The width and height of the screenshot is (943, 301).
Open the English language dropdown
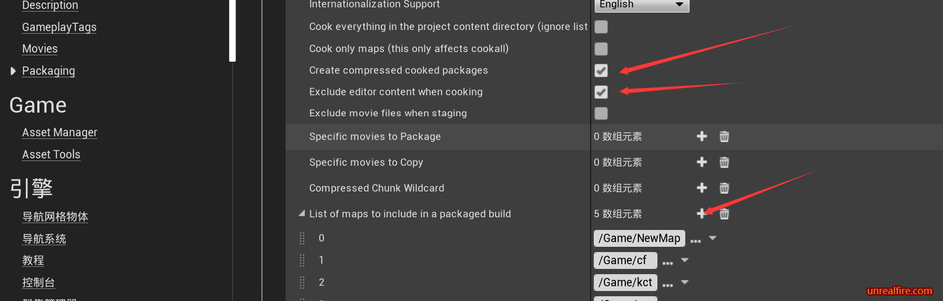pos(642,5)
